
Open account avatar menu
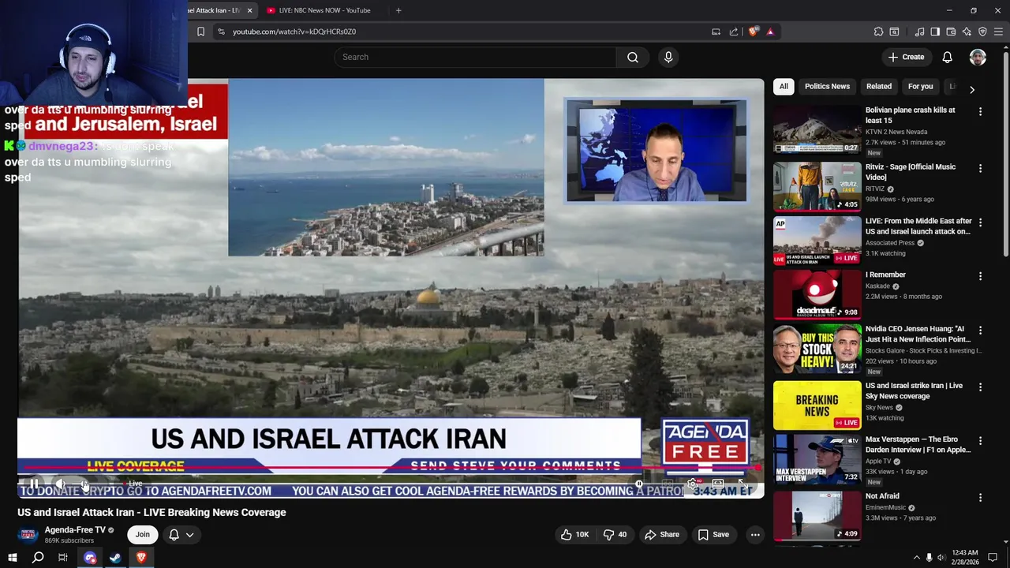(978, 57)
